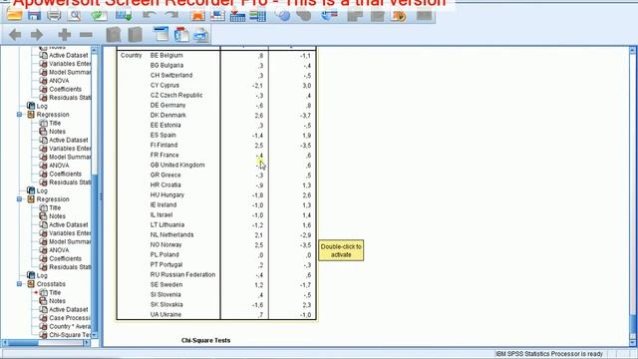Go to Data editor via orange icon
Screen dimensions: 638x359
click(197, 16)
